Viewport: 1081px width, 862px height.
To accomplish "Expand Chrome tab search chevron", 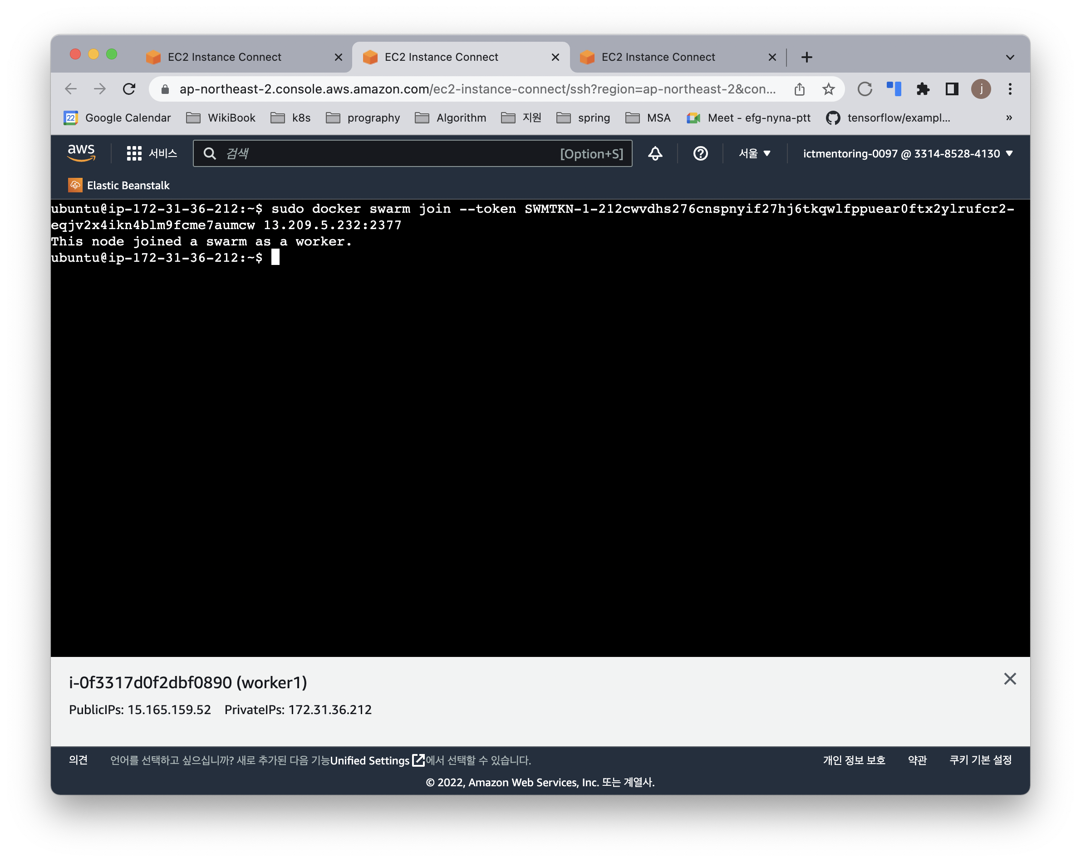I will point(1010,57).
